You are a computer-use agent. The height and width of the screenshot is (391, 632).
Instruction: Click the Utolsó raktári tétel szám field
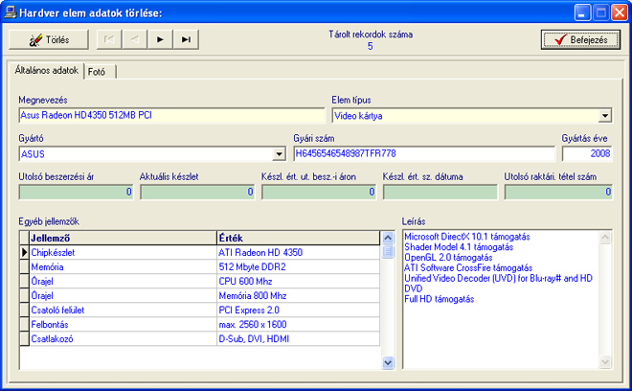[558, 192]
